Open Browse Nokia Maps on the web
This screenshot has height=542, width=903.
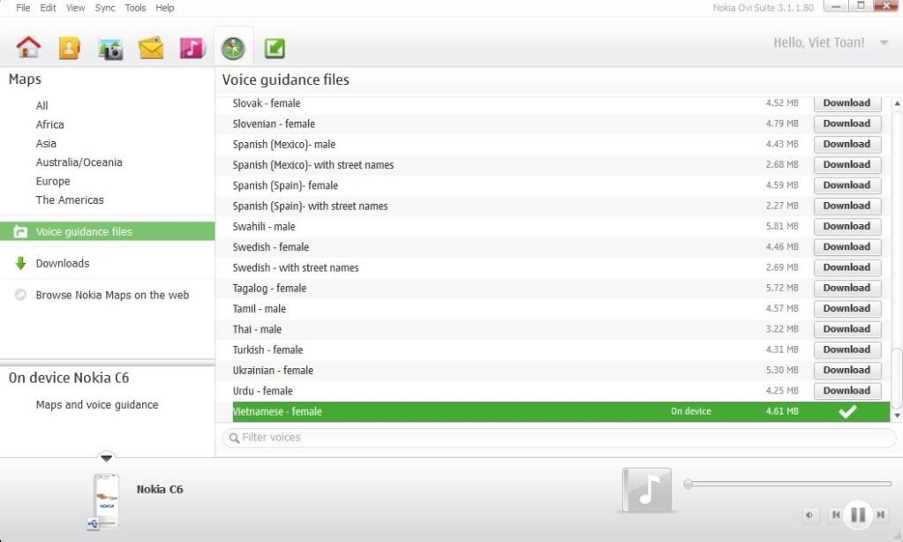click(x=112, y=295)
